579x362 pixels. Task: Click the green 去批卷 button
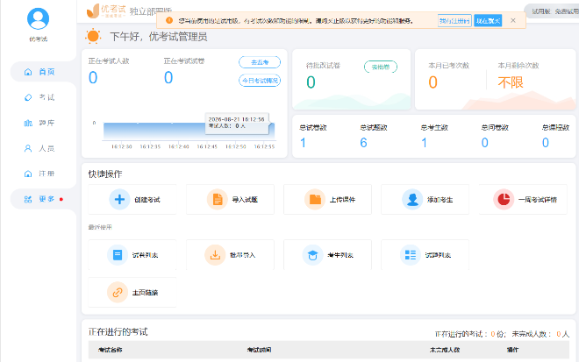coord(381,67)
